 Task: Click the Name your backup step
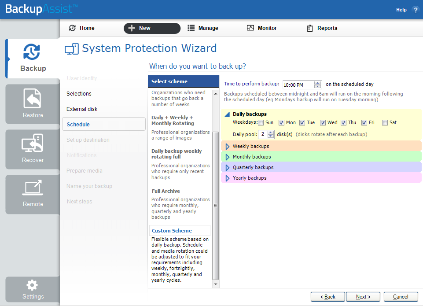tap(89, 186)
